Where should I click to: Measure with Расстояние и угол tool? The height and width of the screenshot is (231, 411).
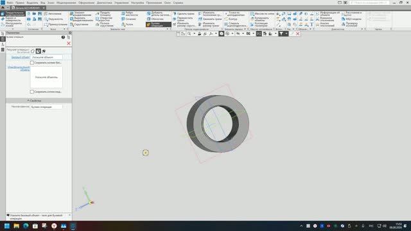tap(351, 13)
